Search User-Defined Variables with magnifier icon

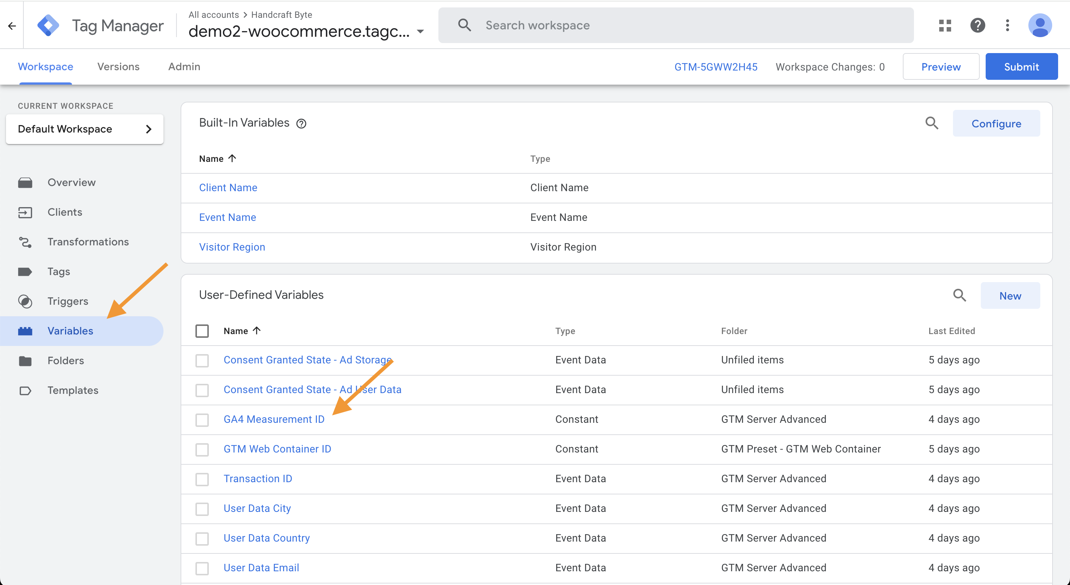[x=960, y=295]
